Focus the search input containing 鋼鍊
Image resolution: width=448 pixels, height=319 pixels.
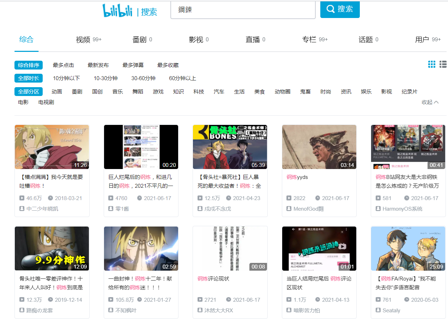[243, 10]
